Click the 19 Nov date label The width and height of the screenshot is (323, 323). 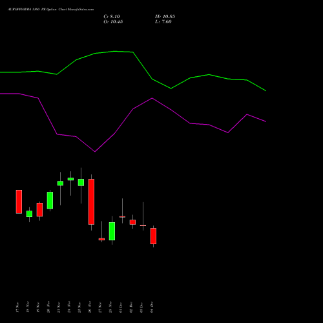38,307
